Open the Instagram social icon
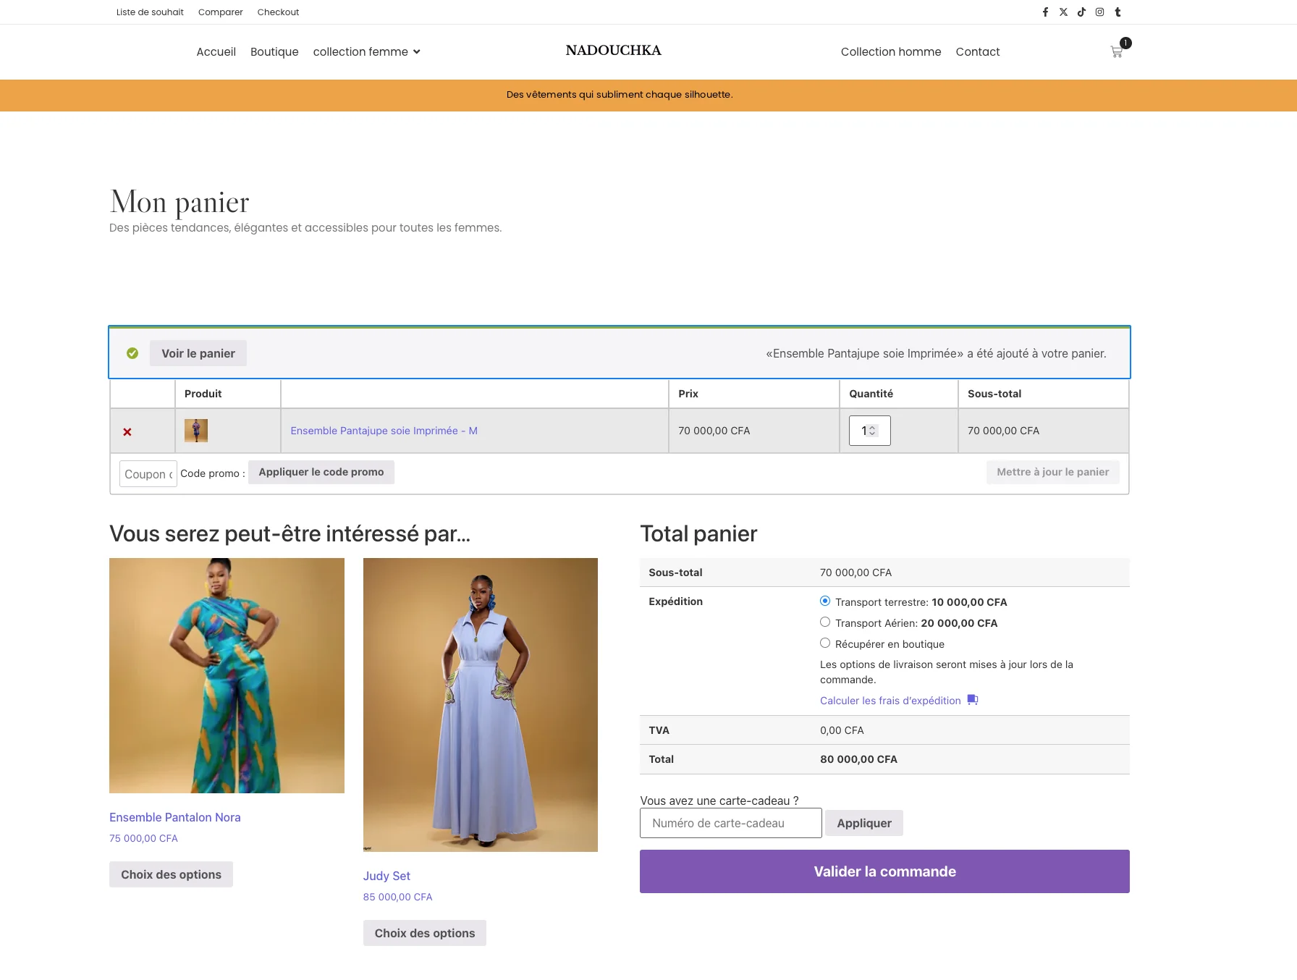The image size is (1297, 980). pos(1099,12)
